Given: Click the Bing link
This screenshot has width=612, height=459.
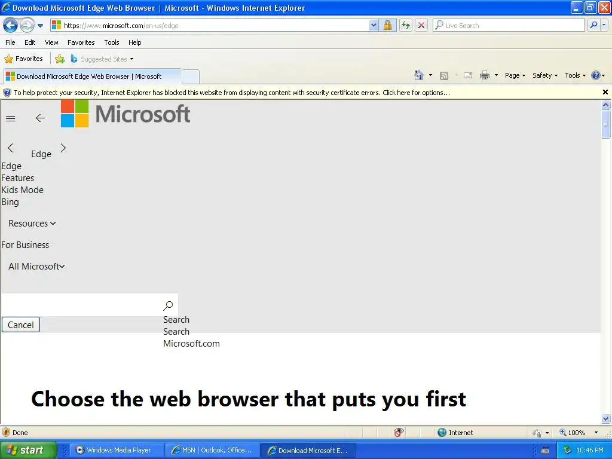Looking at the screenshot, I should (10, 202).
